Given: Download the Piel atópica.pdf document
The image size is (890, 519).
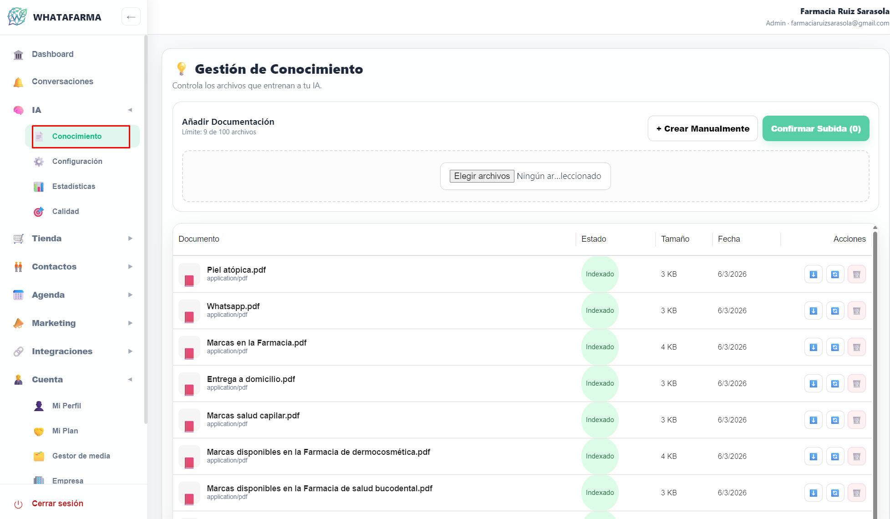Looking at the screenshot, I should click(813, 274).
